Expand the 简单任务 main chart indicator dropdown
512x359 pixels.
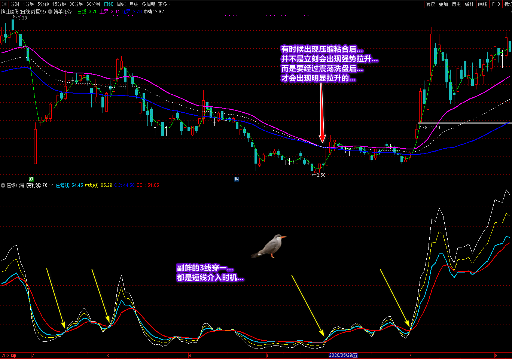point(50,12)
